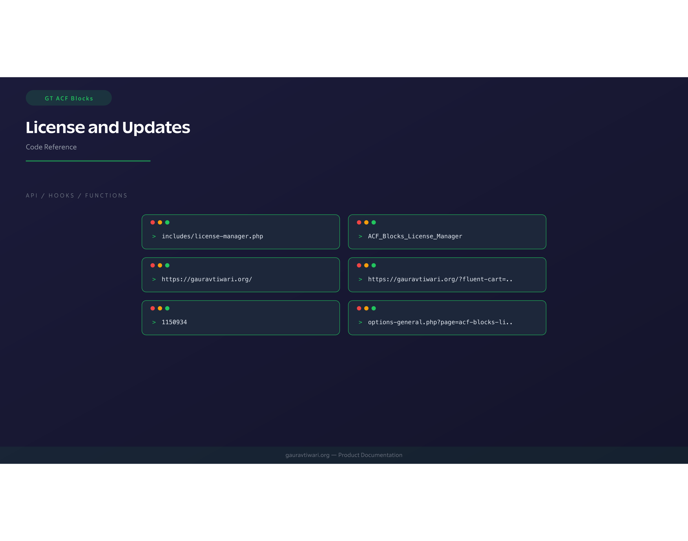688x541 pixels.
Task: Toggle the green dot on the fluent-cart URL card
Action: (374, 265)
